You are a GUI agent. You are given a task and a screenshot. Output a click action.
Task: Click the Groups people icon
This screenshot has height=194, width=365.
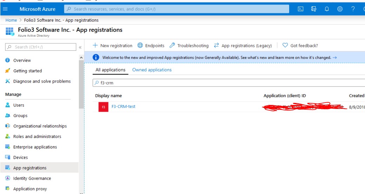click(7, 116)
